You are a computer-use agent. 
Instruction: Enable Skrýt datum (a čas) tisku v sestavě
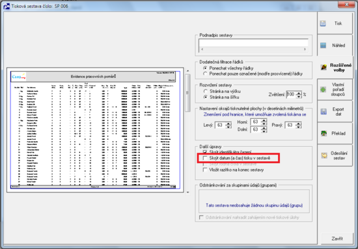205,158
